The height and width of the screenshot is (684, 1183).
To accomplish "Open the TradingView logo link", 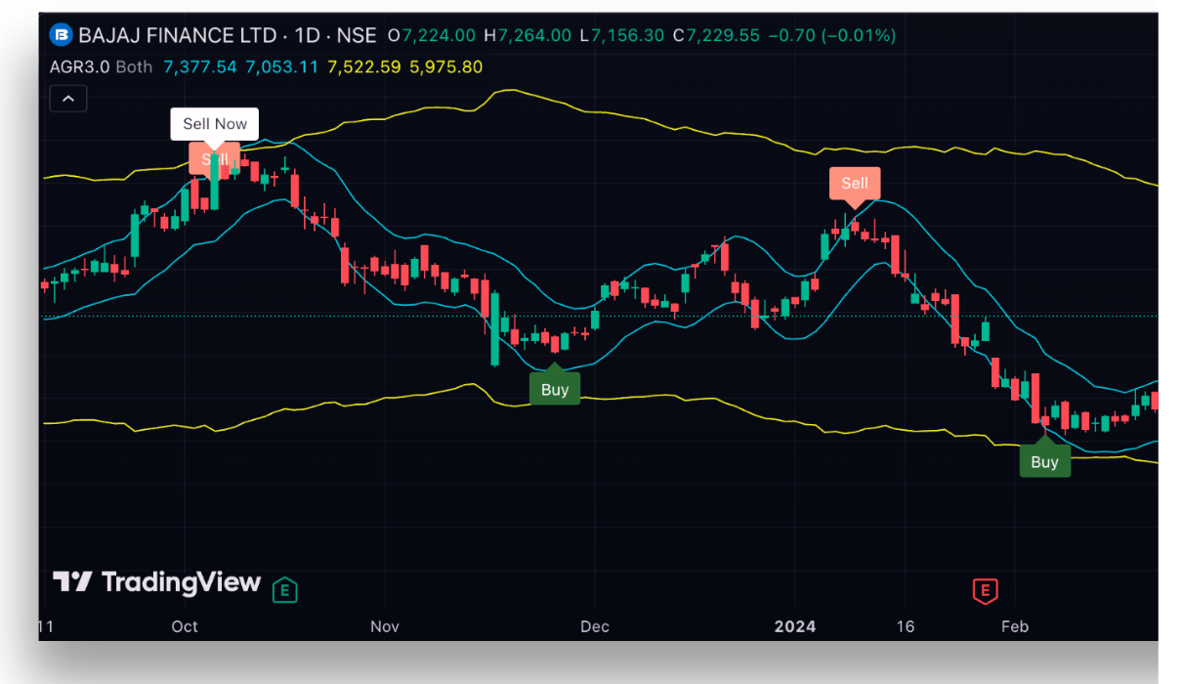I will [x=157, y=583].
